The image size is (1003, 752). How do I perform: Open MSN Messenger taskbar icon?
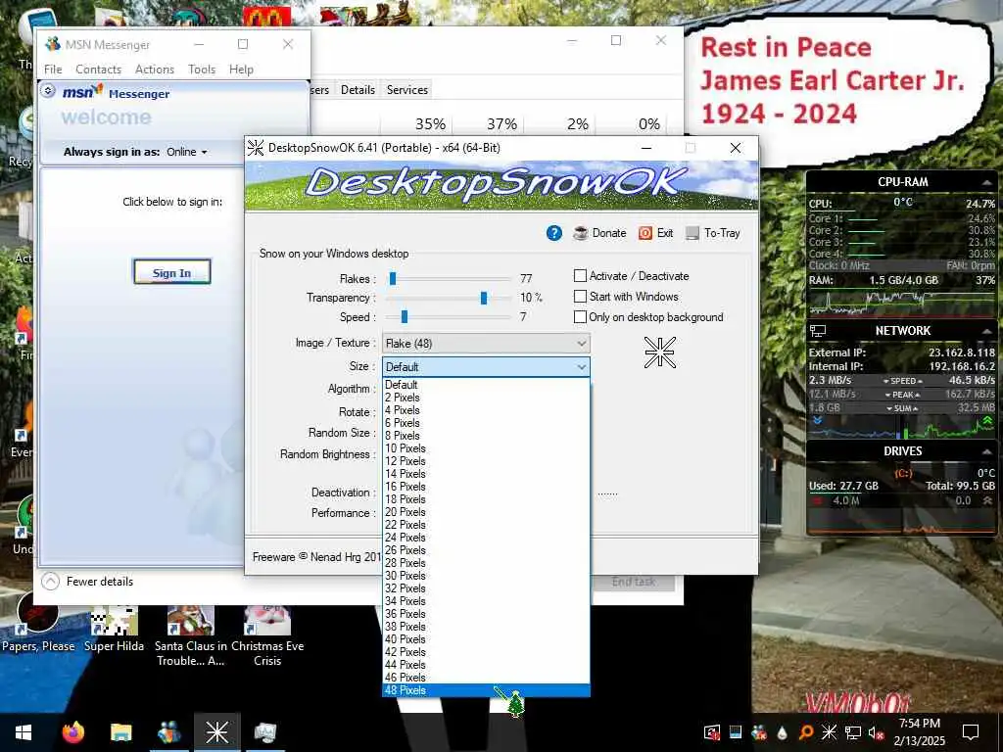tap(168, 732)
